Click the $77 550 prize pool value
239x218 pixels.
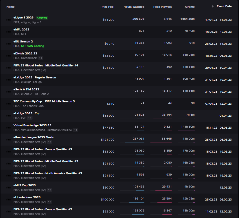[108, 128]
